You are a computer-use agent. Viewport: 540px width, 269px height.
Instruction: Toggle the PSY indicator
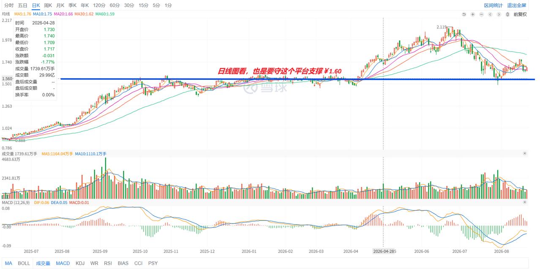[x=153, y=263]
